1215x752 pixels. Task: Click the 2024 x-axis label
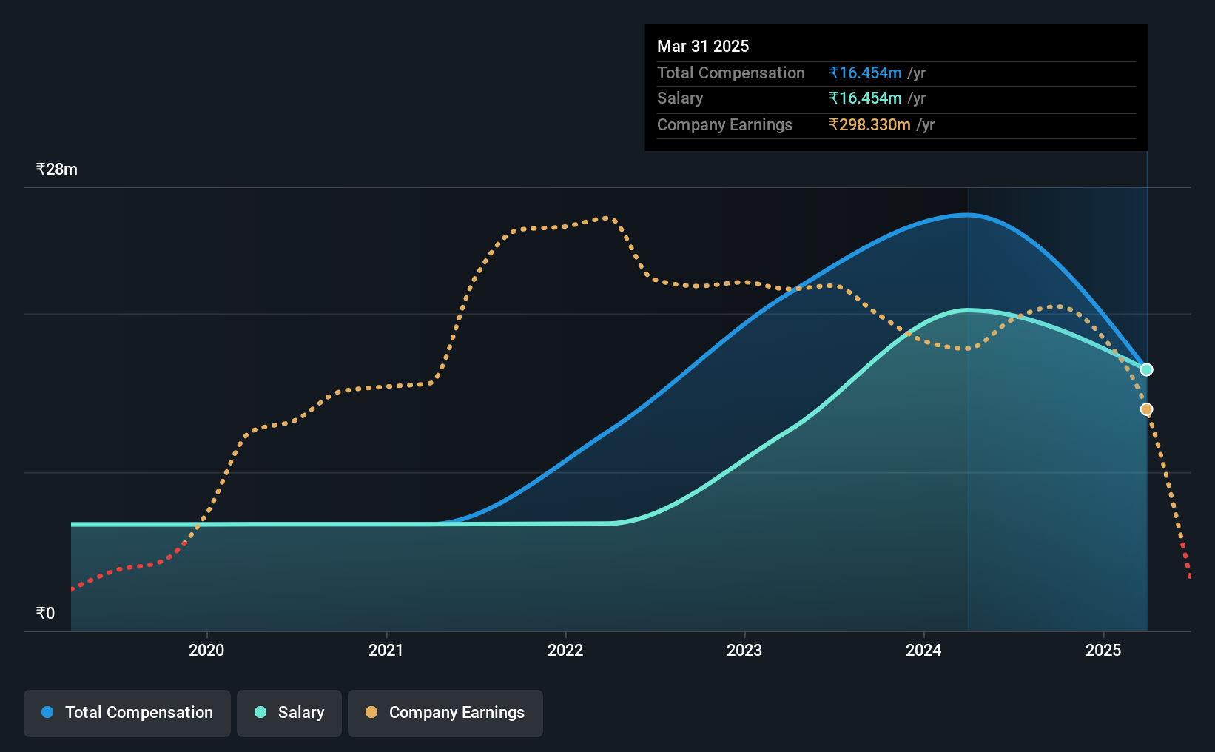(923, 650)
